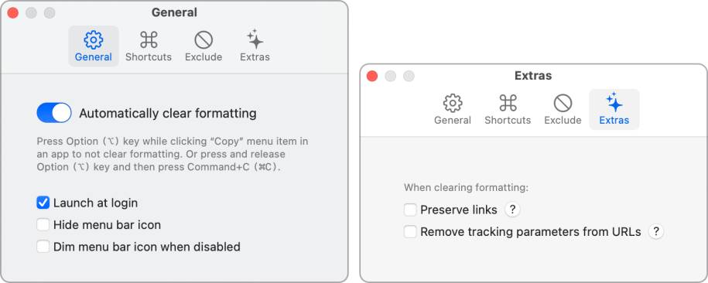Check the Preserve links option
Screen dimensions: 708x283
pyautogui.click(x=410, y=210)
